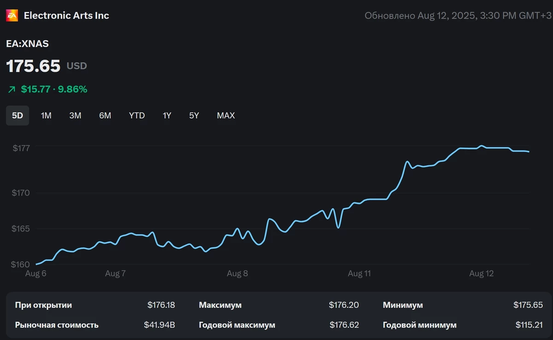This screenshot has width=553, height=340.
Task: Open the 5Y price history
Action: click(194, 115)
